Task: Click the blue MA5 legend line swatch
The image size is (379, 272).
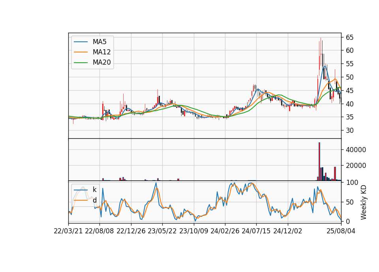Action: click(x=81, y=42)
